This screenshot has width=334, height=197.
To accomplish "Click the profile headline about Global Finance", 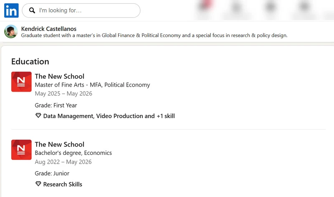I will [x=154, y=35].
